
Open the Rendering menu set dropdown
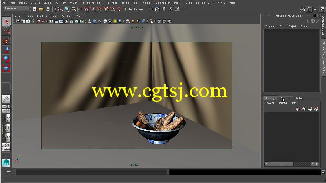click(x=16, y=9)
